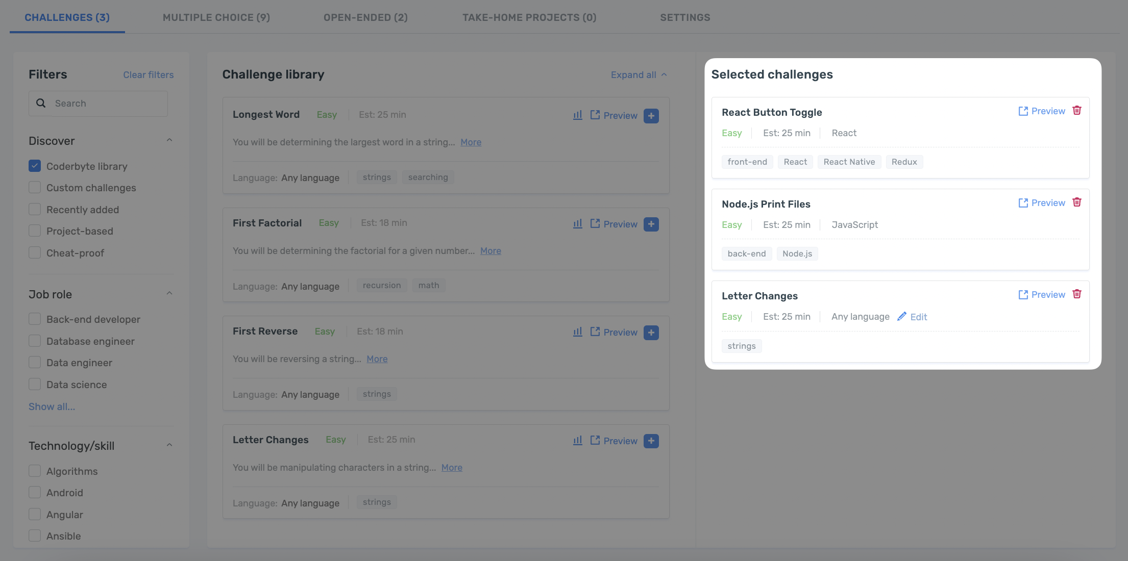Check Database engineer job role
1128x561 pixels.
(35, 341)
